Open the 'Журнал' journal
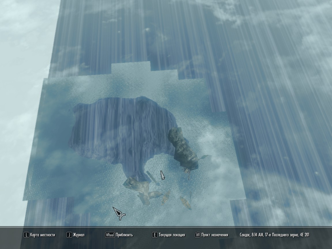The image size is (332, 249). point(79,235)
